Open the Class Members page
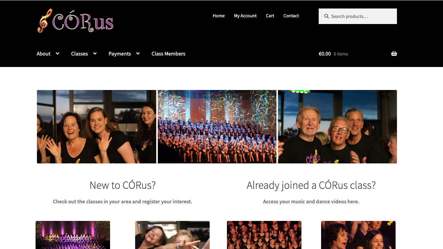Viewport: 443px width, 249px height. point(168,54)
